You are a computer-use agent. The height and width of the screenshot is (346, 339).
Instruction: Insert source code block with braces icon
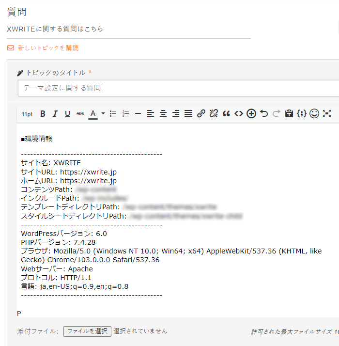[302, 114]
